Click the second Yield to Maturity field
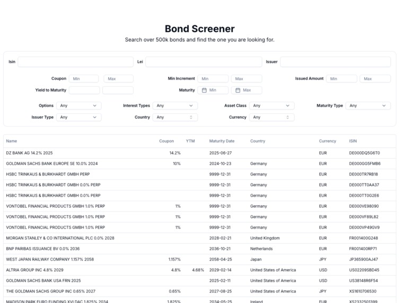405x303 pixels. [118, 90]
